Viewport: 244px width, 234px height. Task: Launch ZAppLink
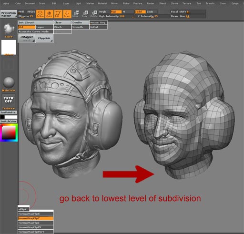tap(44, 38)
